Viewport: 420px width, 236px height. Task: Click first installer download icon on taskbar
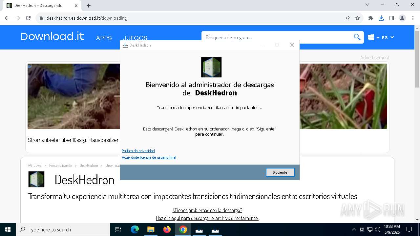[x=199, y=229]
